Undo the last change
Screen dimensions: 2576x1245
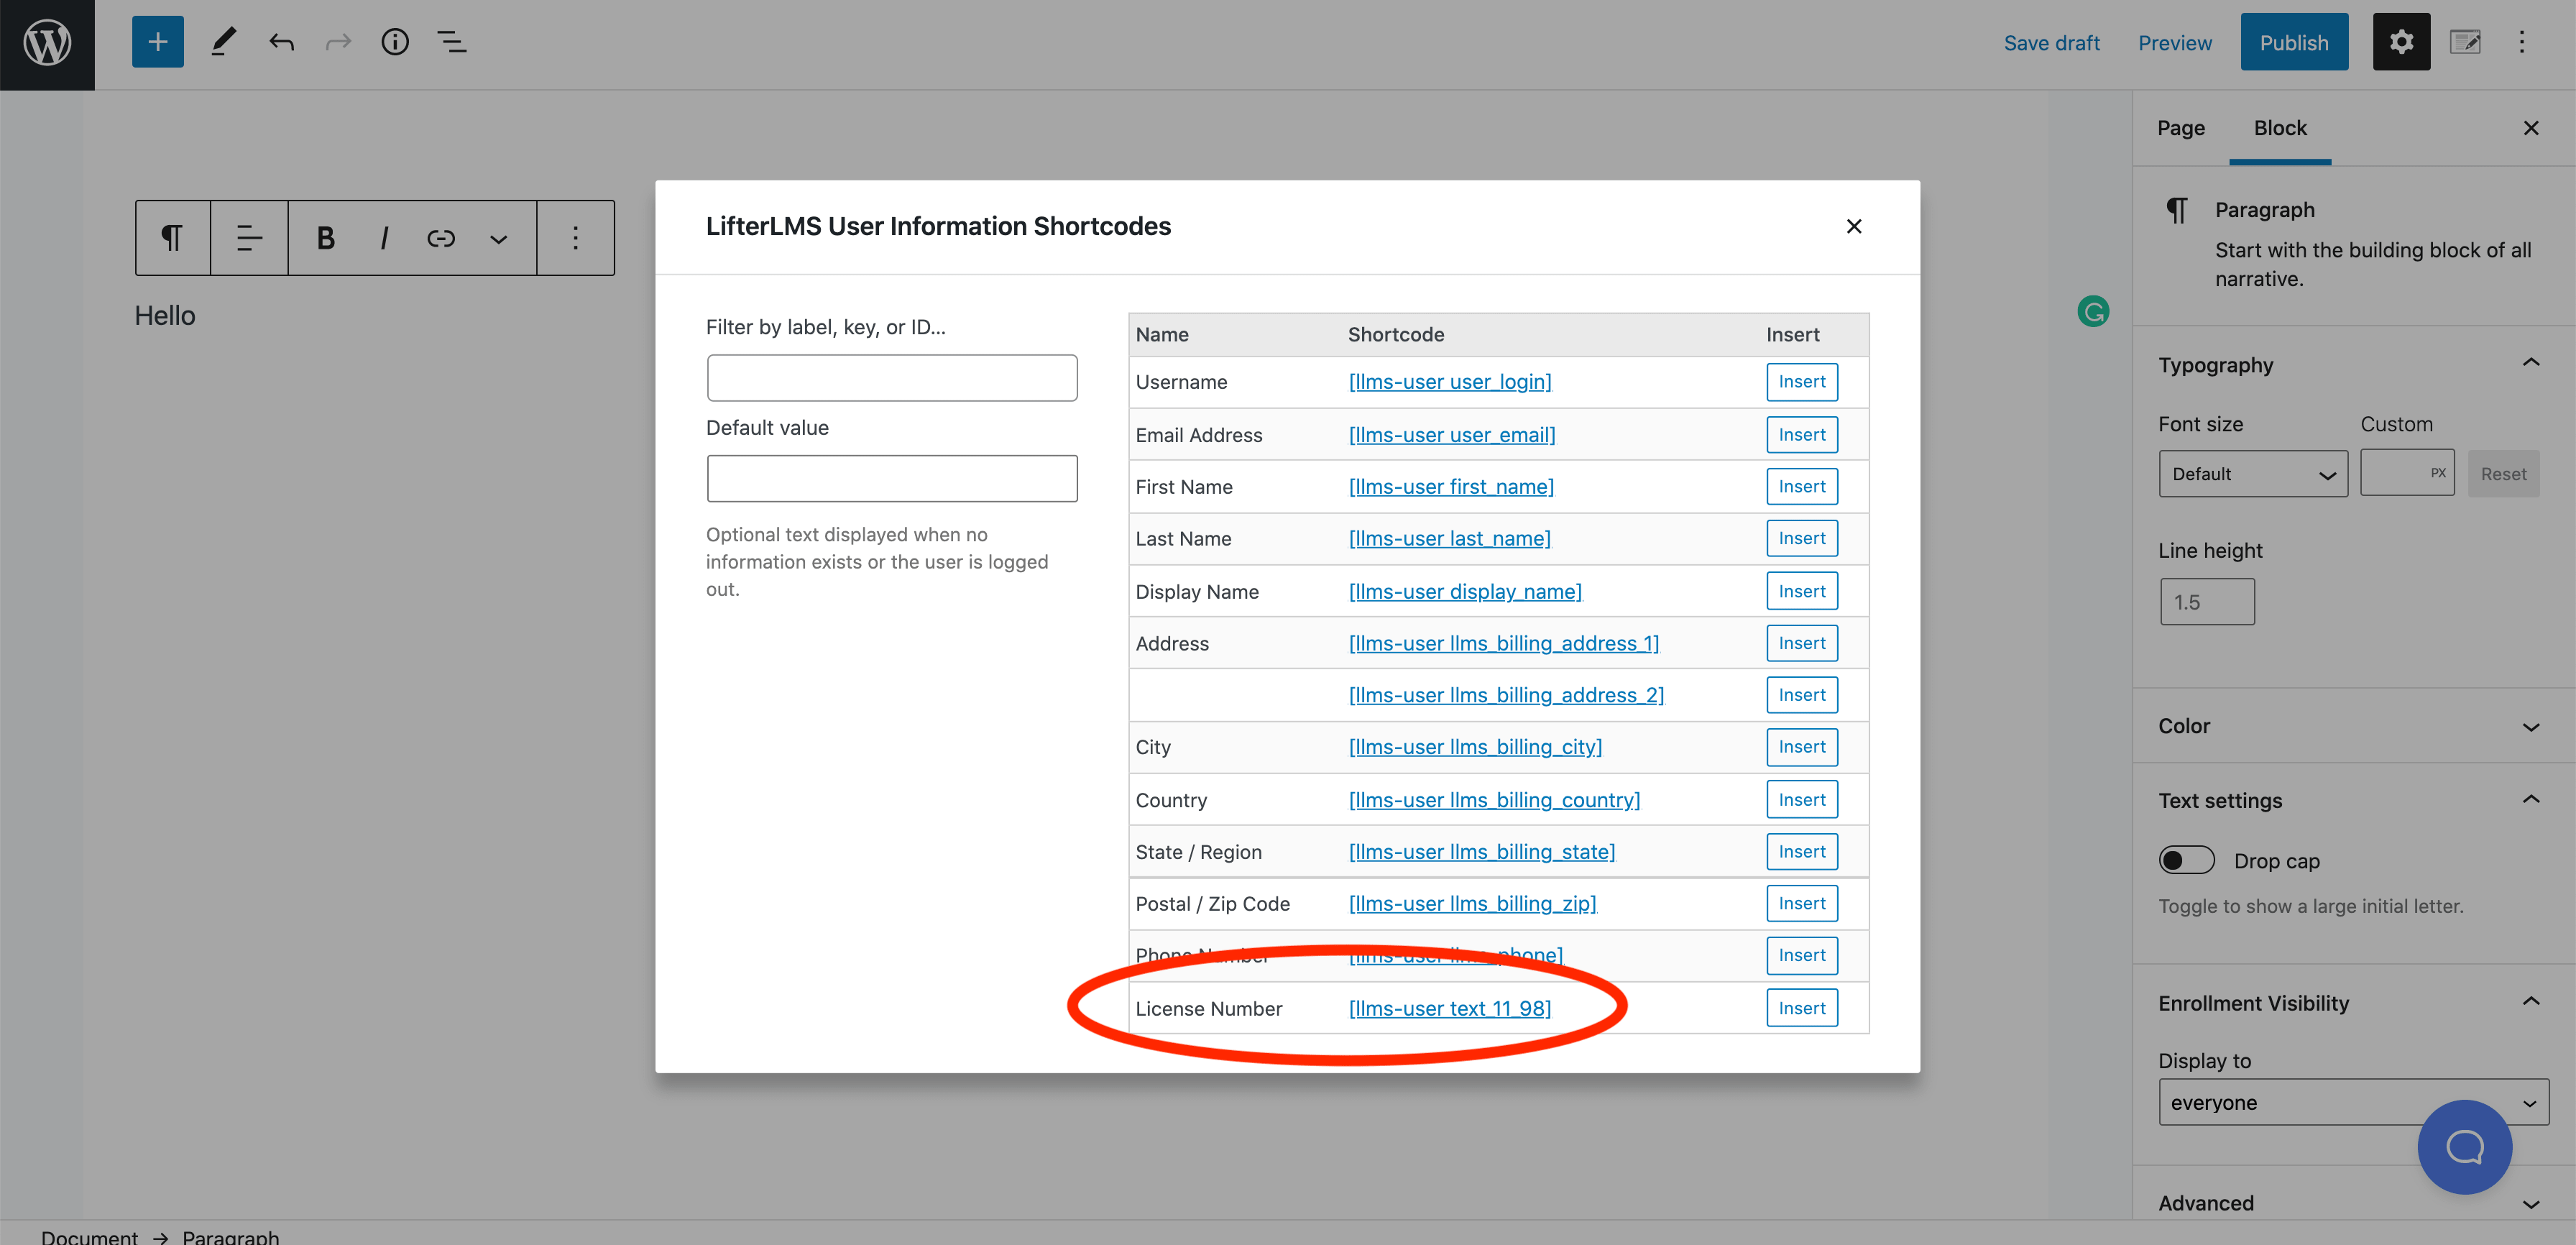tap(281, 42)
